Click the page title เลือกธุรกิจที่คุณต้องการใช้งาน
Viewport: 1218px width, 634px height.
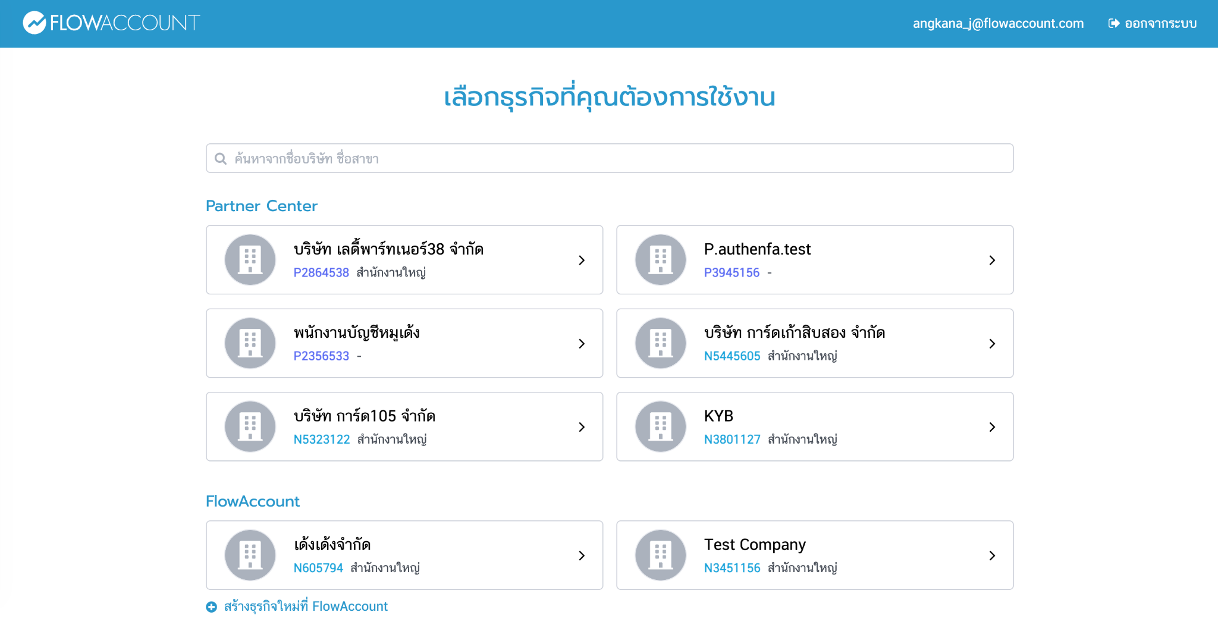point(610,96)
